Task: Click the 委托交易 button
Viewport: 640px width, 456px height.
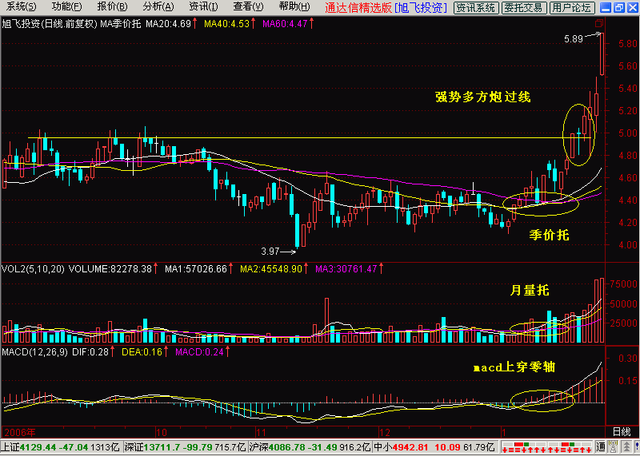Action: (x=523, y=7)
